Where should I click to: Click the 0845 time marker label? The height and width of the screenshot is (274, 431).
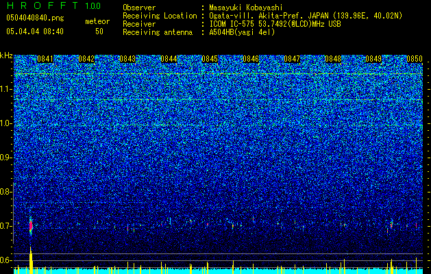pyautogui.click(x=210, y=59)
